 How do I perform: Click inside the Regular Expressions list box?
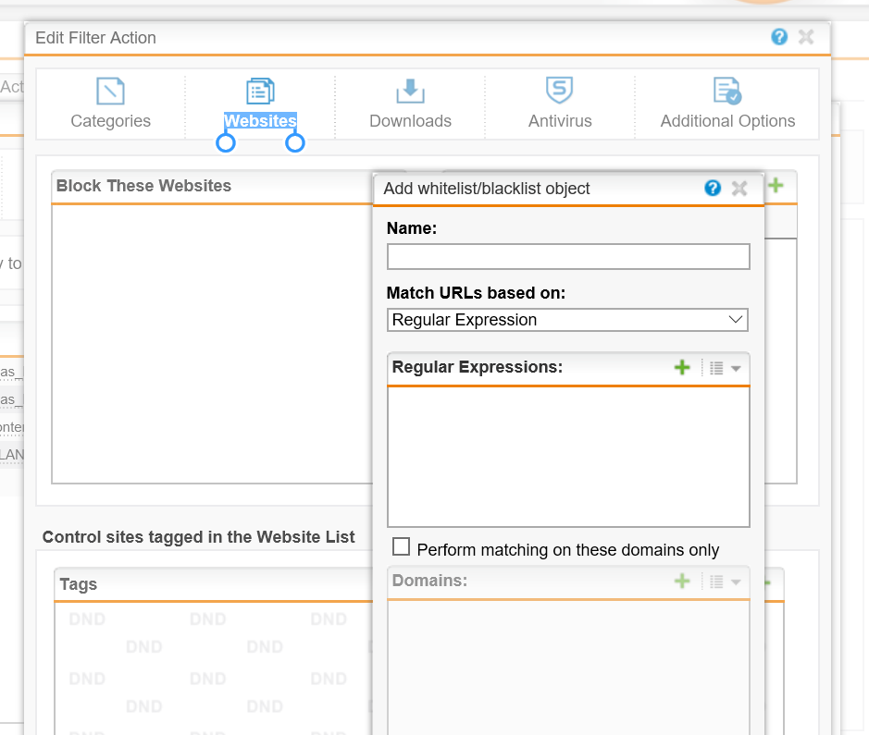click(x=567, y=456)
